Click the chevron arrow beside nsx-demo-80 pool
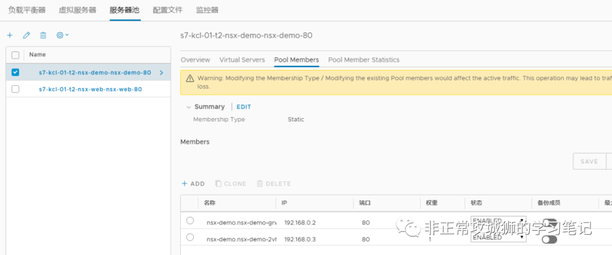The width and height of the screenshot is (612, 255). 161,72
